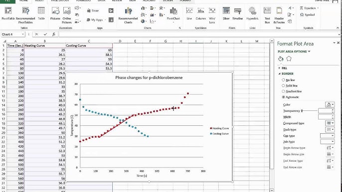Insert a stock or radar chart
Image resolution: width=342 pixels, height=192 pixels.
162,8
